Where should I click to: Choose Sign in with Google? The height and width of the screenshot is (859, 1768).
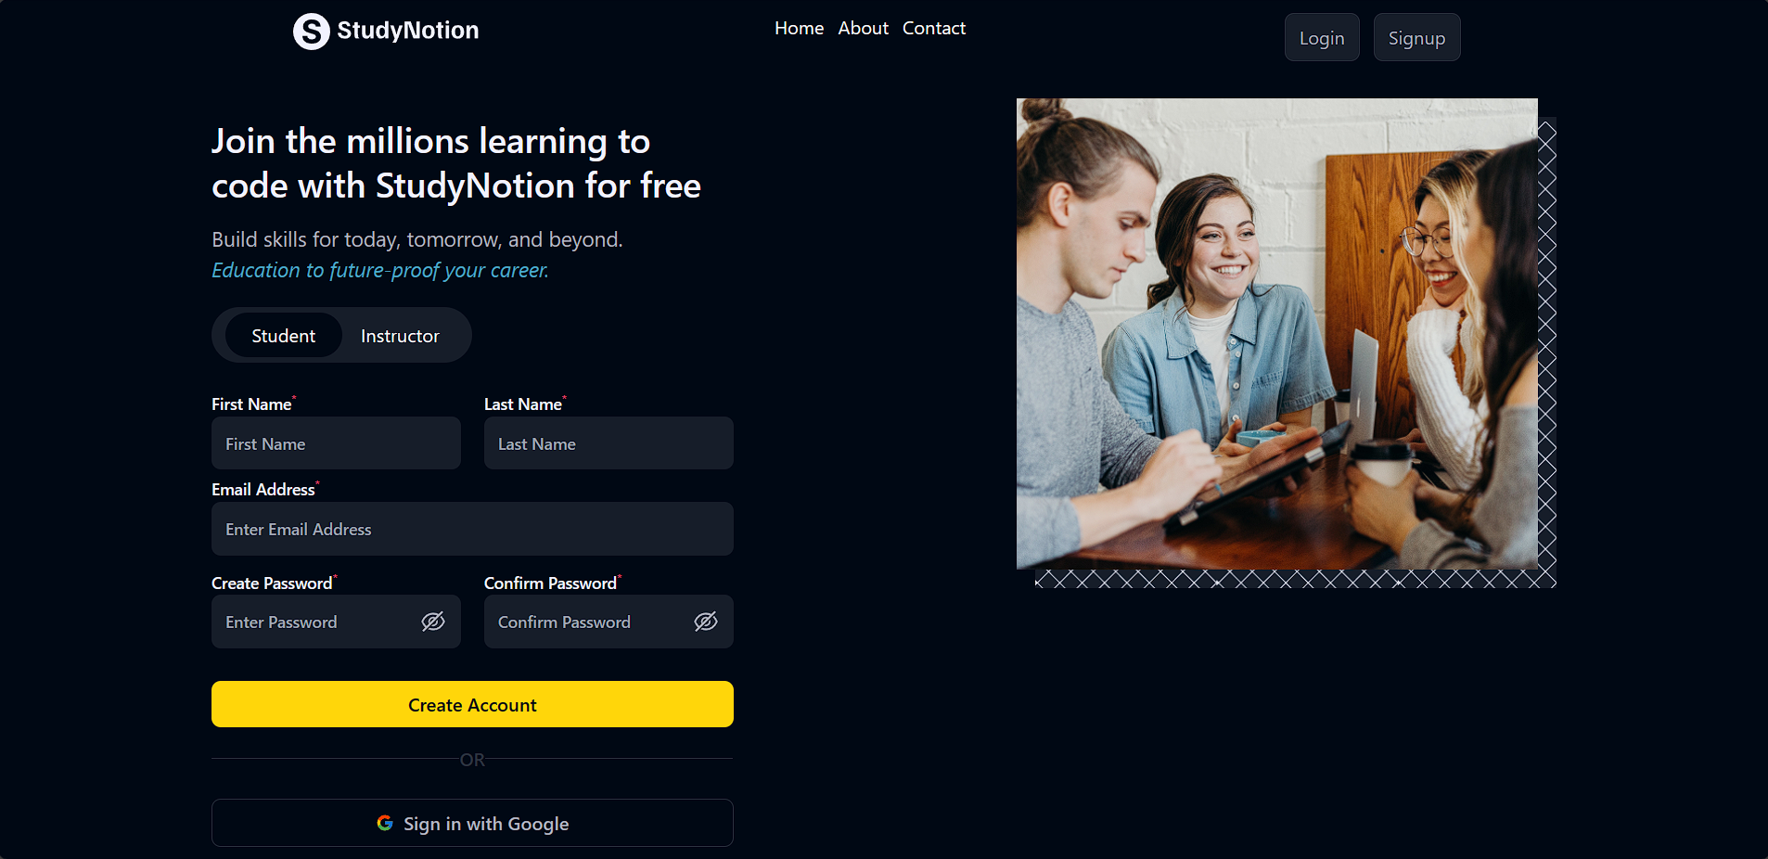point(472,823)
